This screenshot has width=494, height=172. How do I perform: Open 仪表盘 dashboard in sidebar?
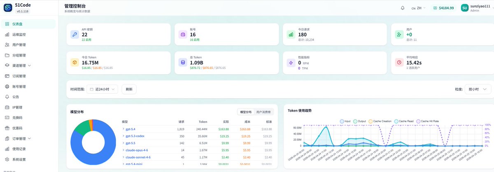coord(29,24)
